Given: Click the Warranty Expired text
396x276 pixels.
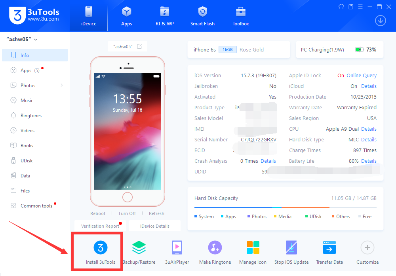Looking at the screenshot, I should point(357,108).
